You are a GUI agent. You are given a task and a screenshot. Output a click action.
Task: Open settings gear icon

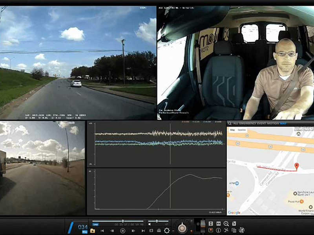[x=167, y=231]
